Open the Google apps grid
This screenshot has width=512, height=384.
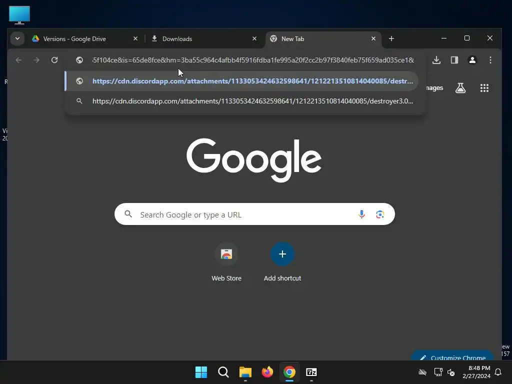pos(484,88)
